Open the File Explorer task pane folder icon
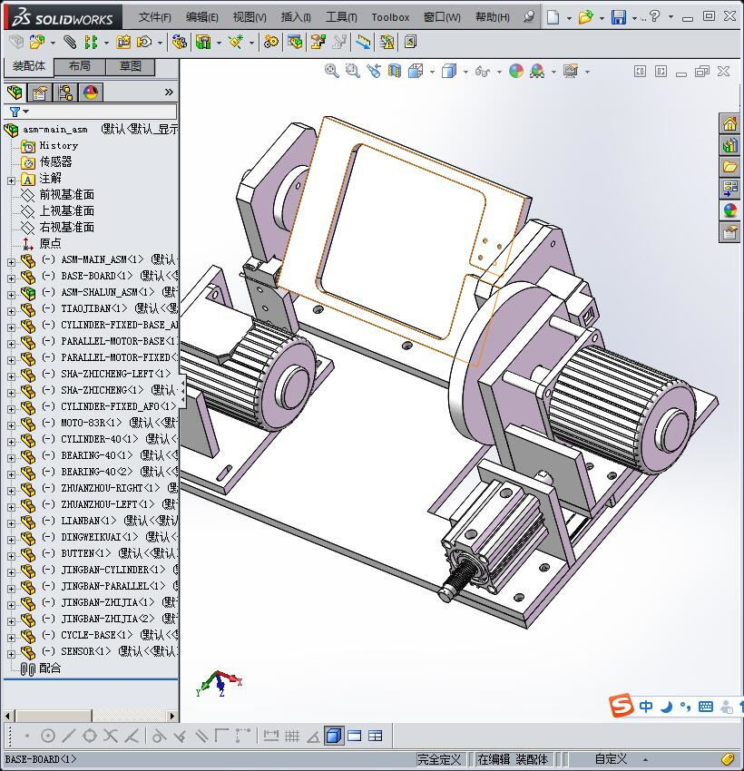This screenshot has height=771, width=744. pyautogui.click(x=729, y=166)
